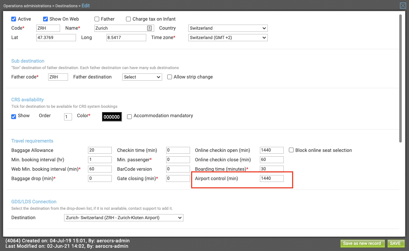Focus the Long field 8.5417
409x251 pixels.
pos(126,38)
